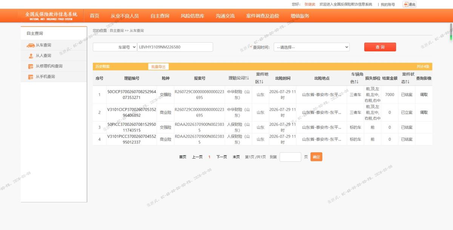Click page number 1 in pagination

(210, 157)
